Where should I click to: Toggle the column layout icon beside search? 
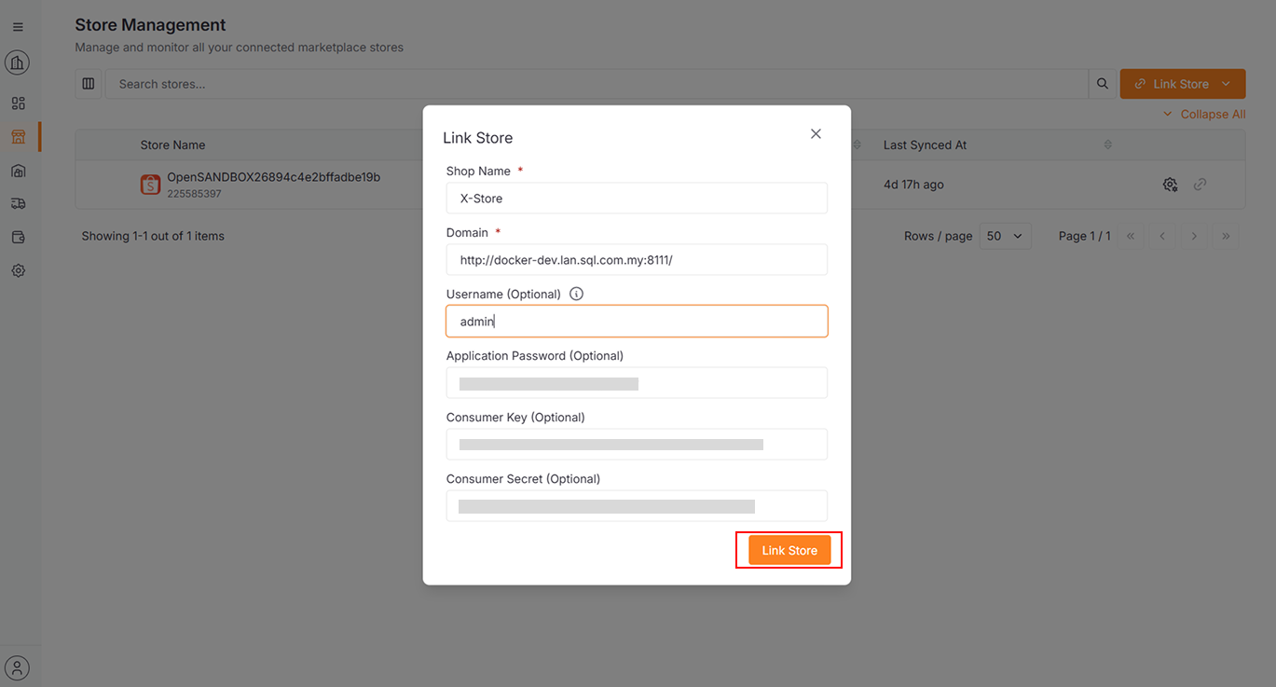coord(89,84)
